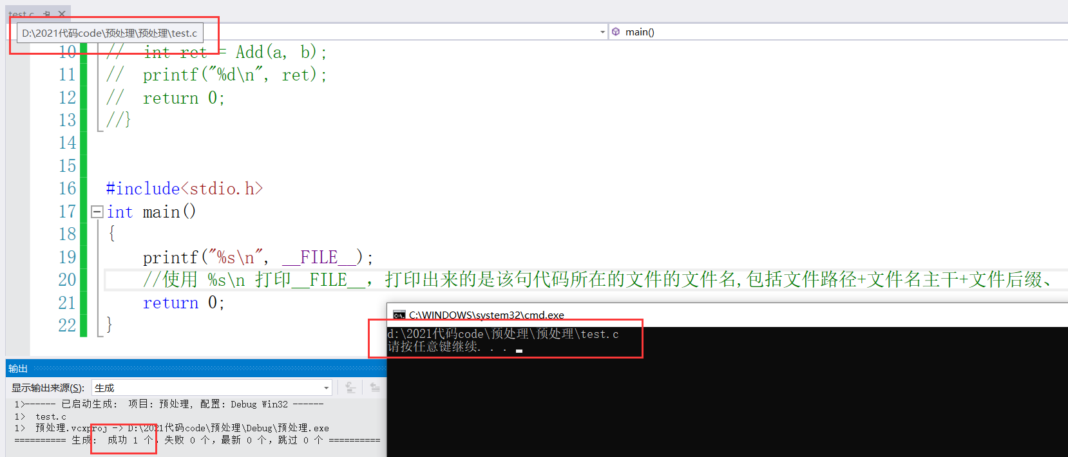The height and width of the screenshot is (457, 1068).
Task: Click the commented return 0; on line 12
Action: click(x=166, y=98)
